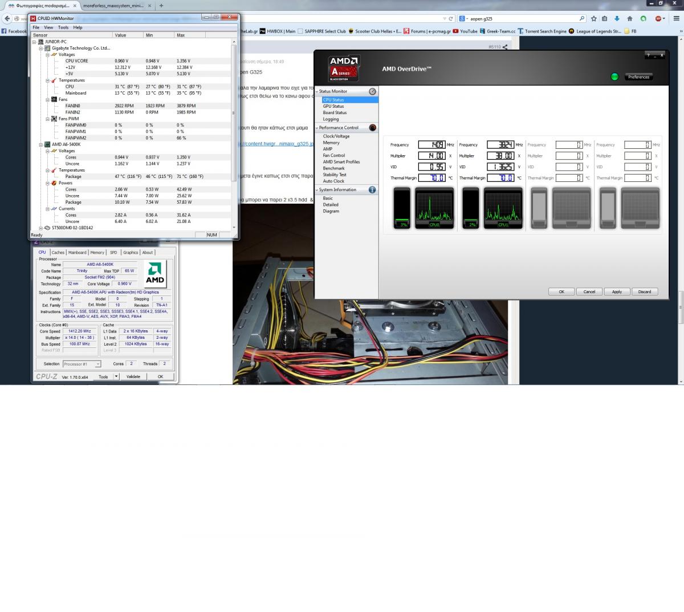Click the browser reload icon
This screenshot has height=612, width=684.
(451, 18)
